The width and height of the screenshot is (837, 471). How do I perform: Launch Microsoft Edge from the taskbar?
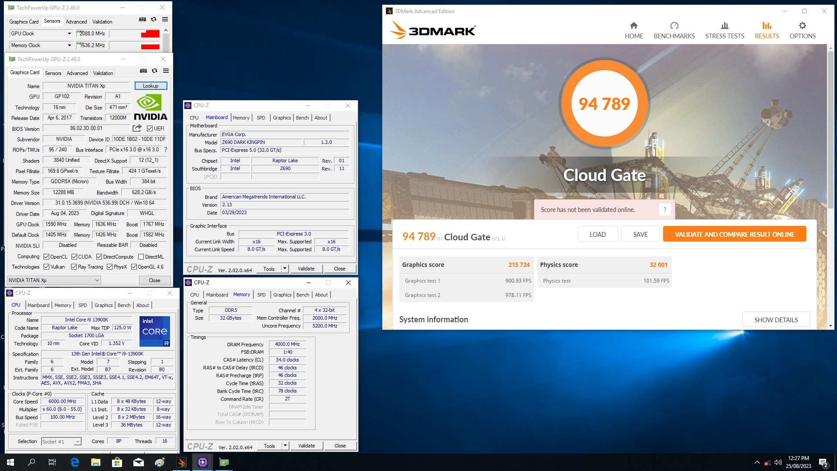75,462
